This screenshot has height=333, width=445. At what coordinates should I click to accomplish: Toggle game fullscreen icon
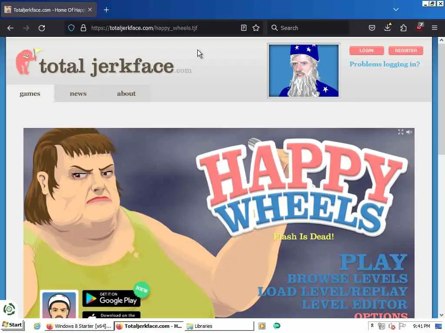[400, 132]
